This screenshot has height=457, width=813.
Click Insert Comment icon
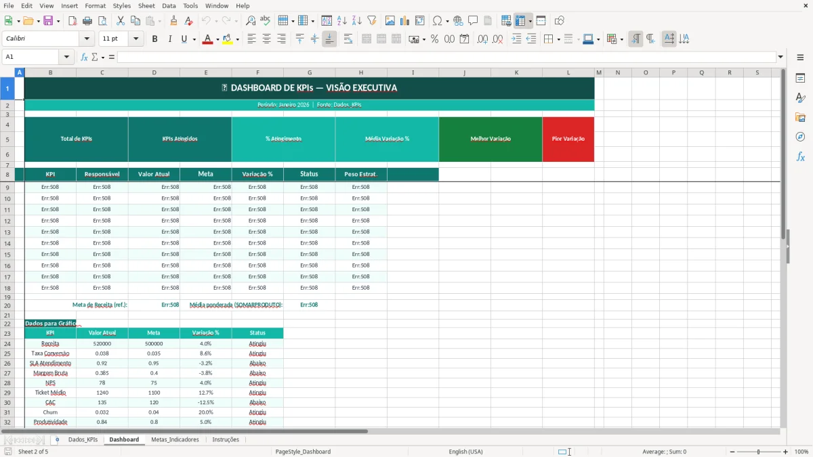click(473, 21)
